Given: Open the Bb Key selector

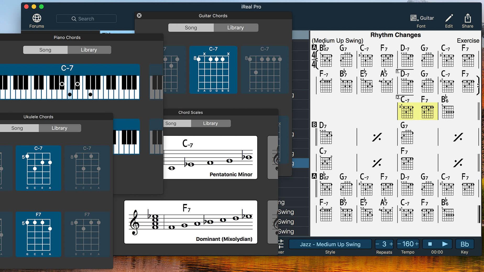Looking at the screenshot, I should point(465,244).
